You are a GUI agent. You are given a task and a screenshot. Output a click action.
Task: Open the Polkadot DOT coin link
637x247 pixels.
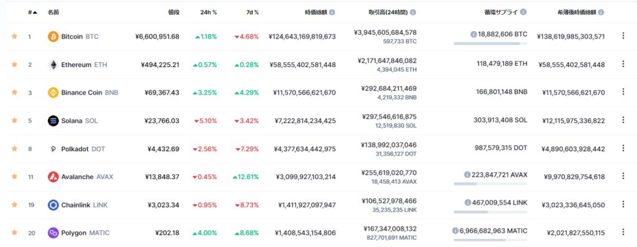coord(83,149)
